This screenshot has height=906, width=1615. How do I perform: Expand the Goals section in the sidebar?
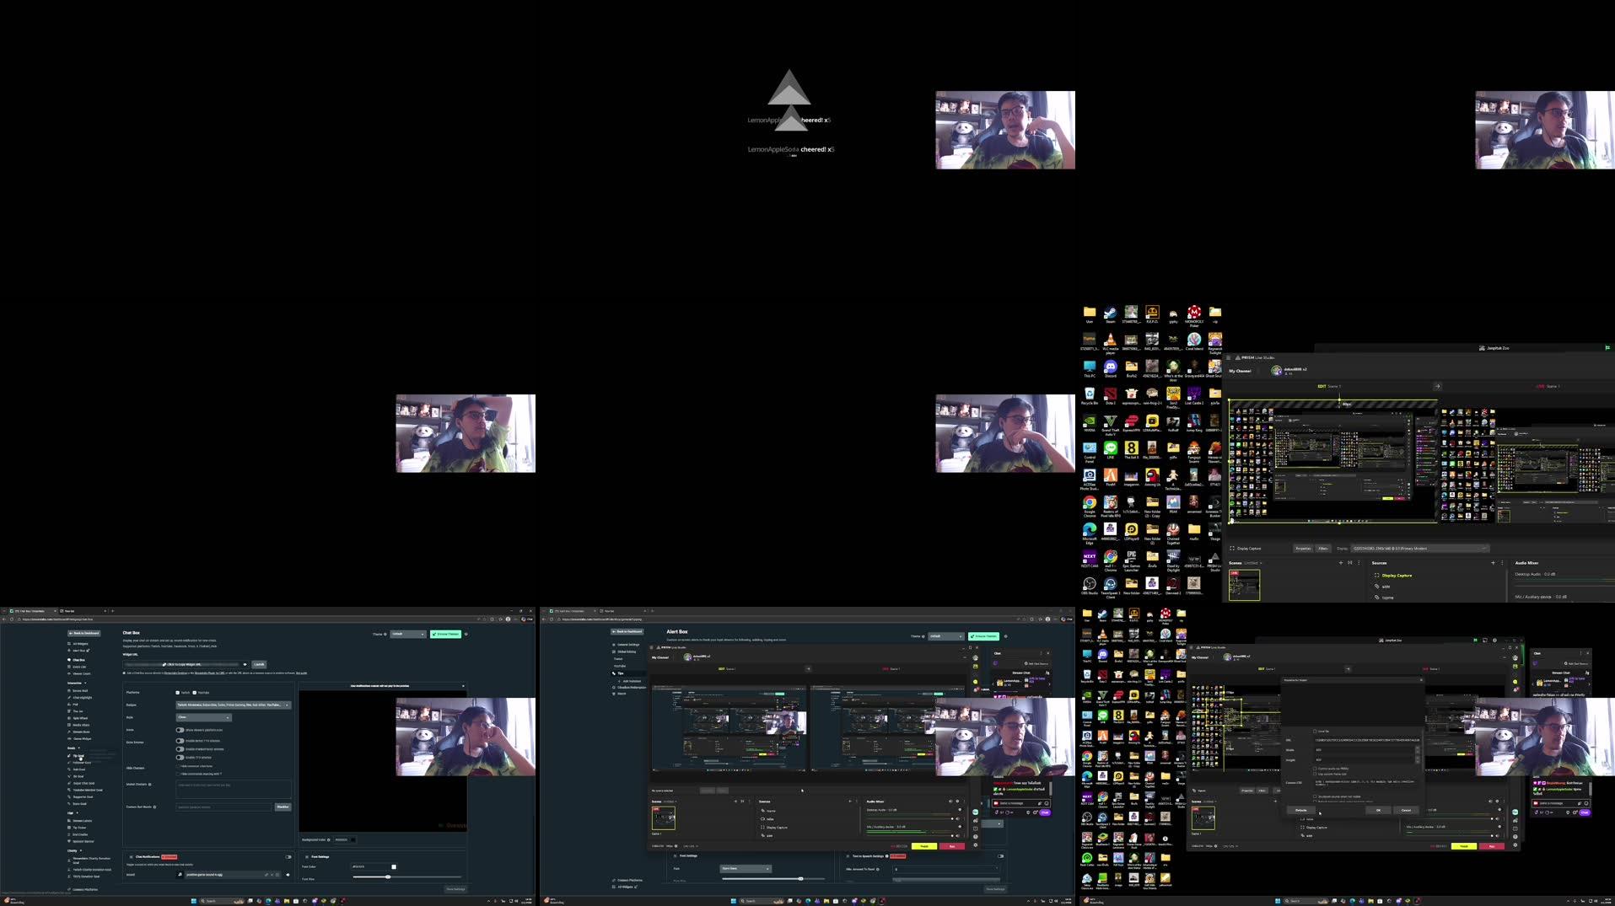(78, 748)
